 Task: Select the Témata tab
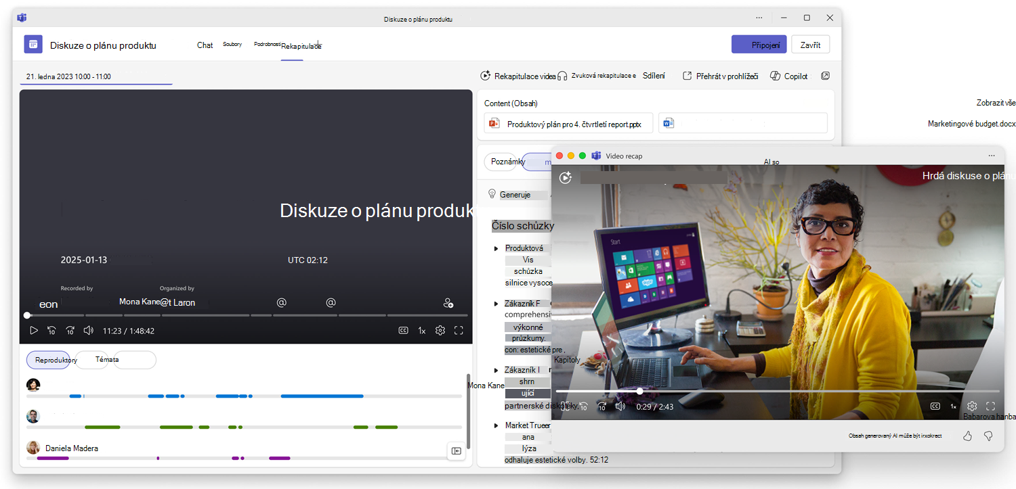point(107,360)
